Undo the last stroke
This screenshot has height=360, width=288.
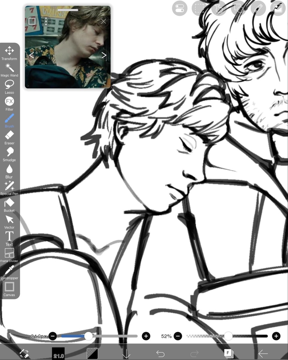[161, 354]
